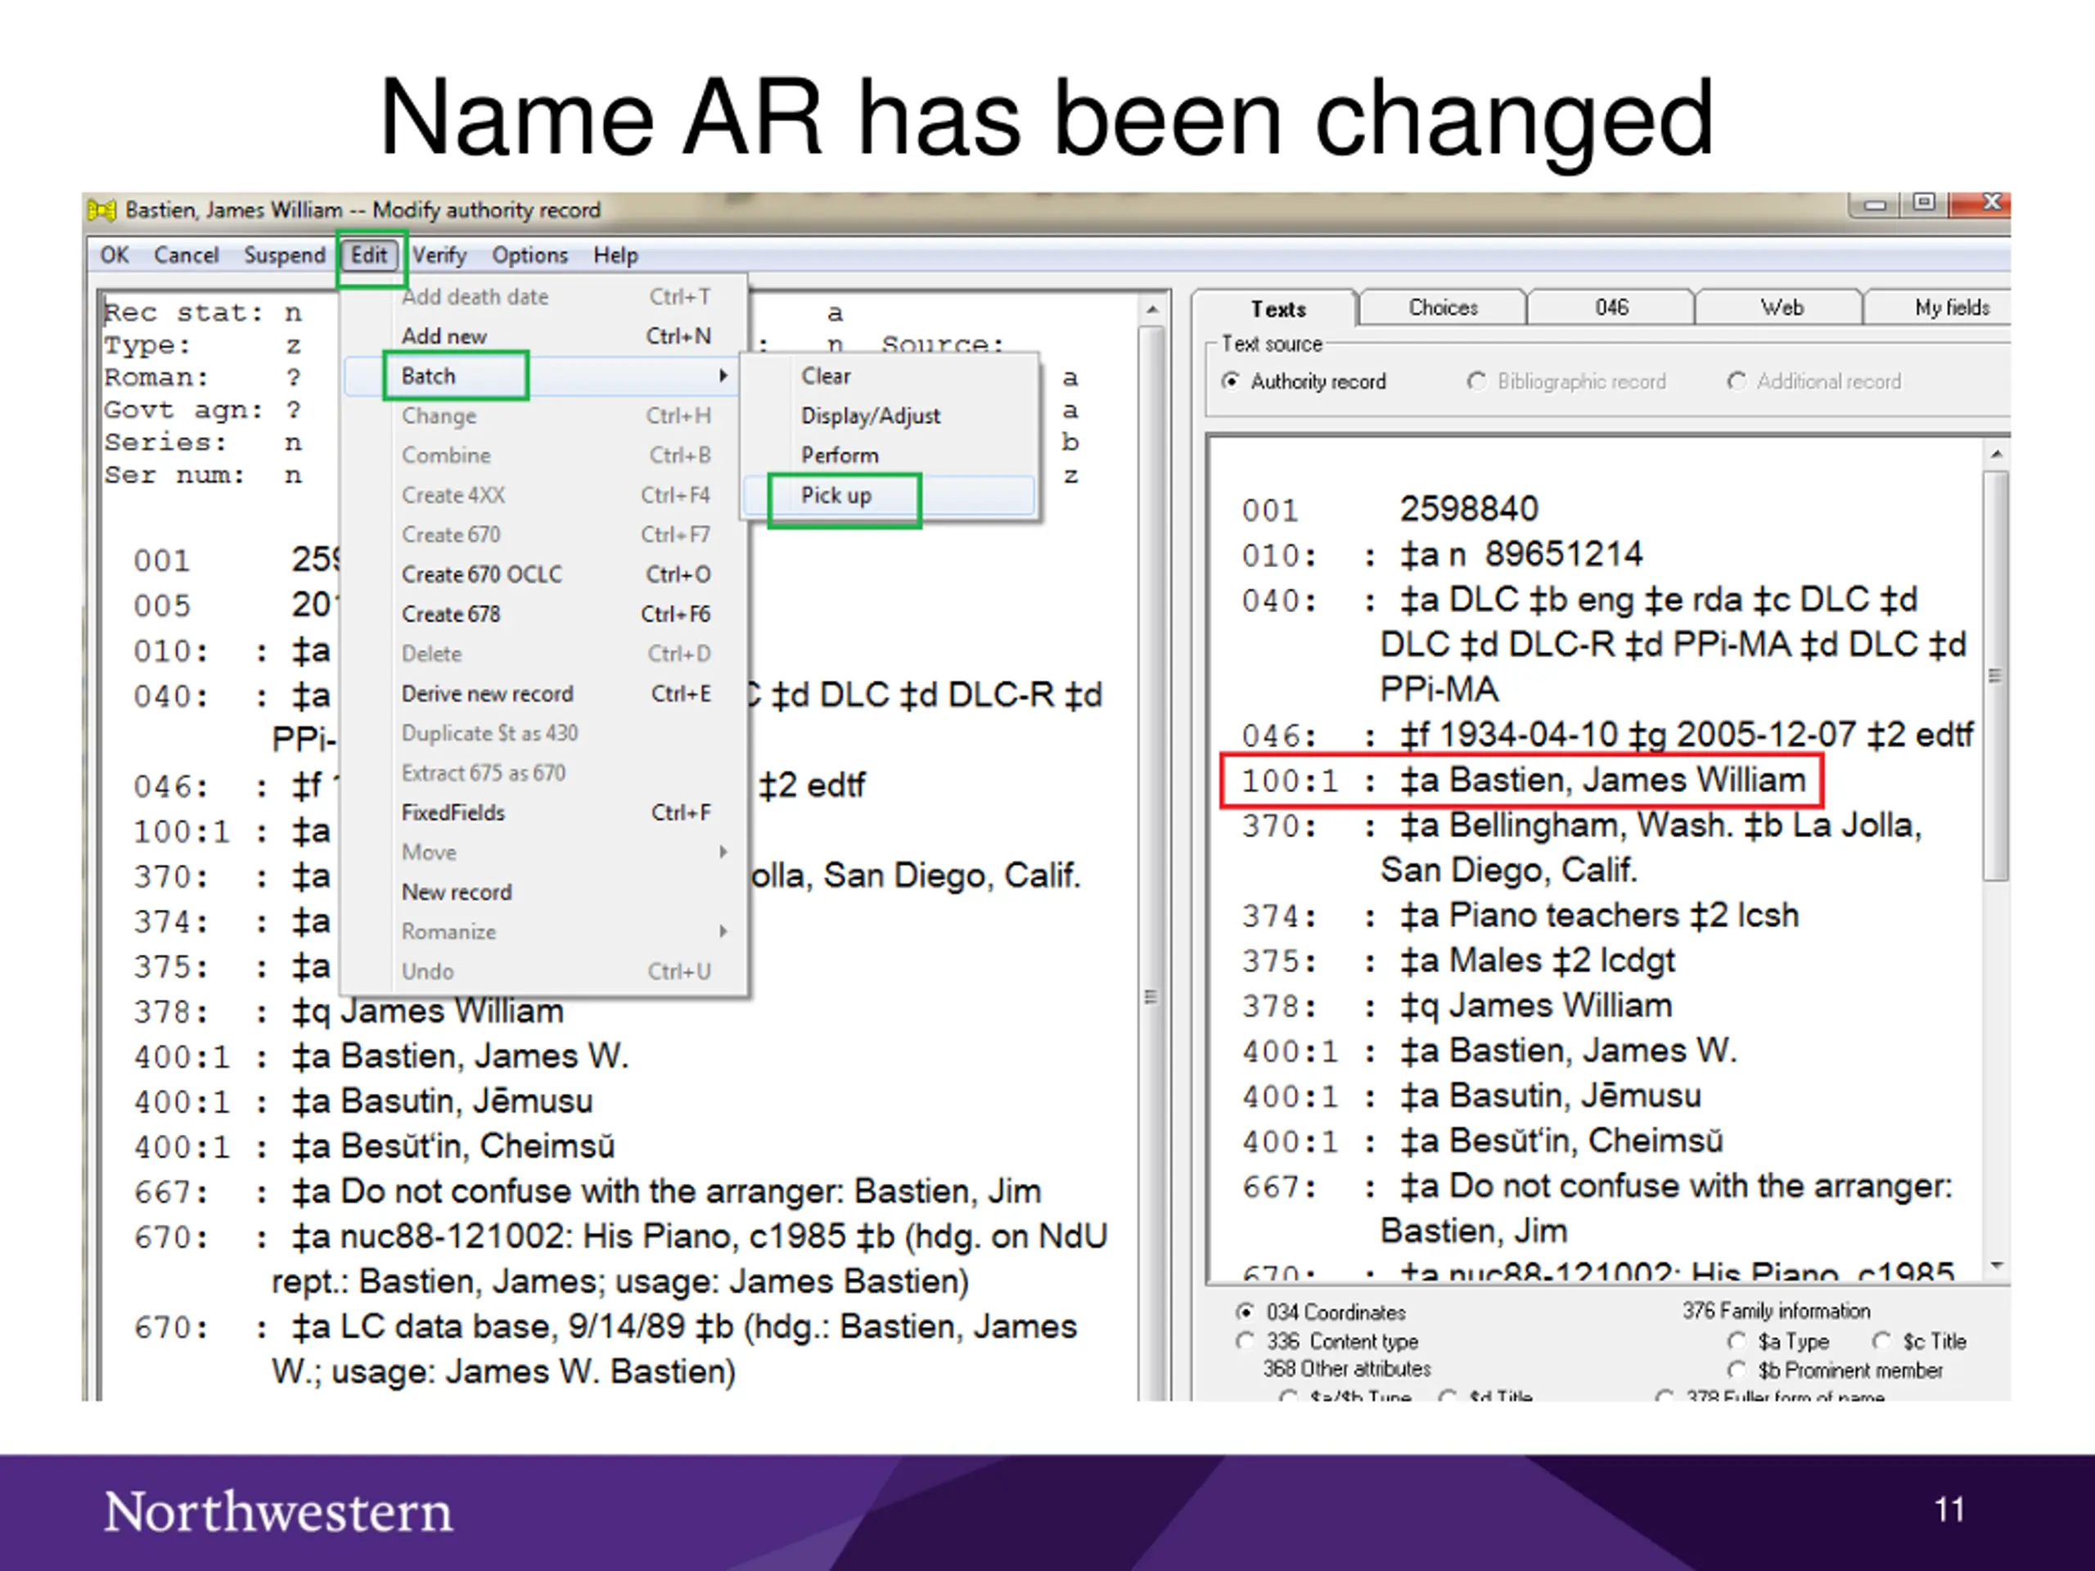Choose New record menu item

point(546,893)
